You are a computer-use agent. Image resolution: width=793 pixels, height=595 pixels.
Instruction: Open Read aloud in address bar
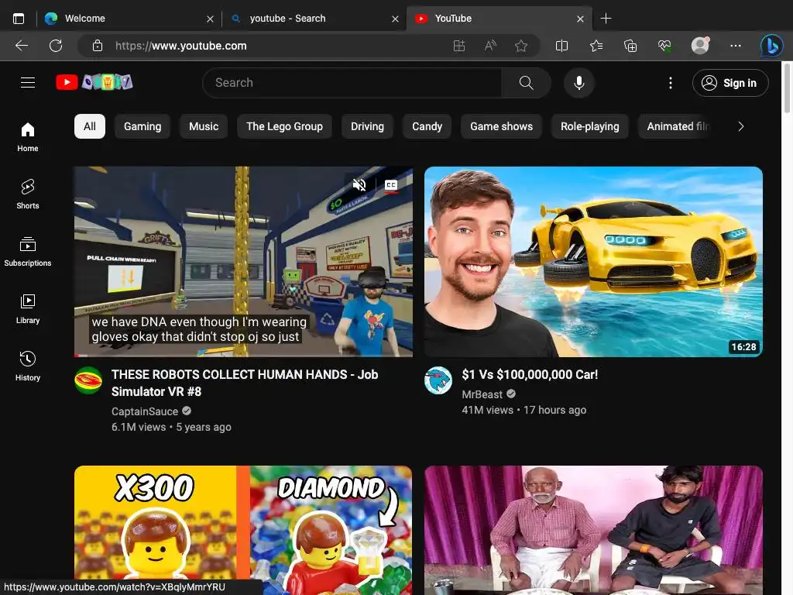tap(490, 46)
